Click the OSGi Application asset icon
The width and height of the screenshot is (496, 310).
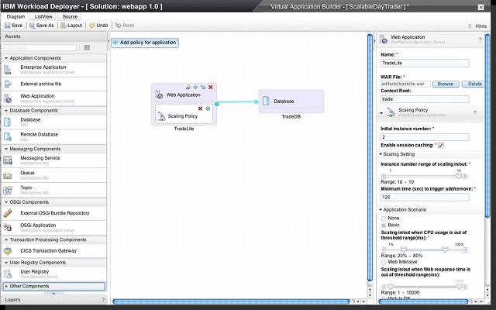[8, 227]
